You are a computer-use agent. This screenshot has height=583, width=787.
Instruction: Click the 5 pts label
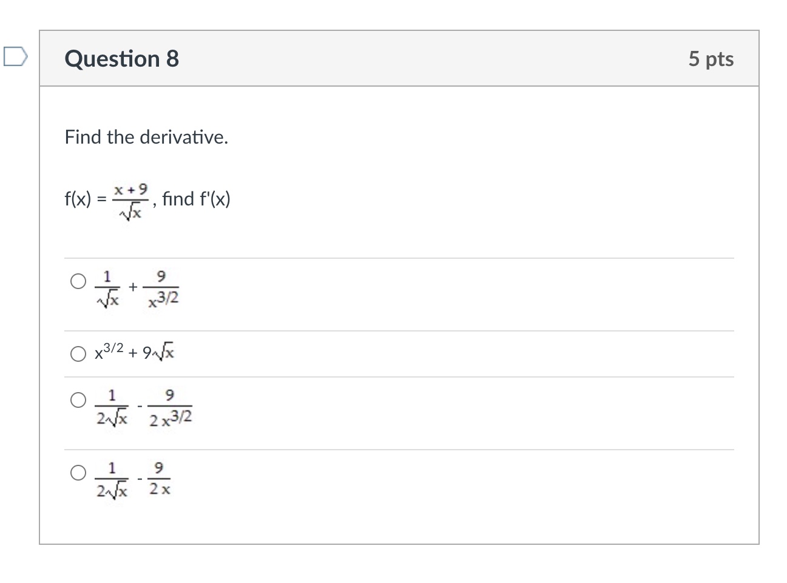[712, 59]
